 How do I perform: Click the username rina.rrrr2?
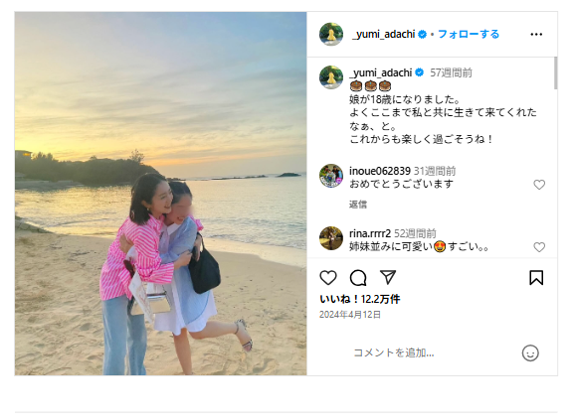(x=370, y=233)
